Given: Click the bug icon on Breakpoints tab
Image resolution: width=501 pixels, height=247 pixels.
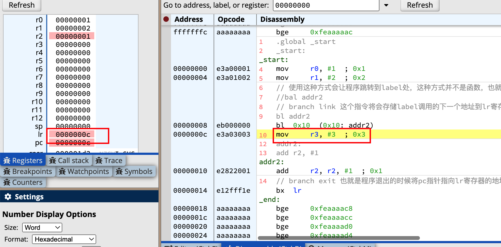Looking at the screenshot, I should [7, 171].
